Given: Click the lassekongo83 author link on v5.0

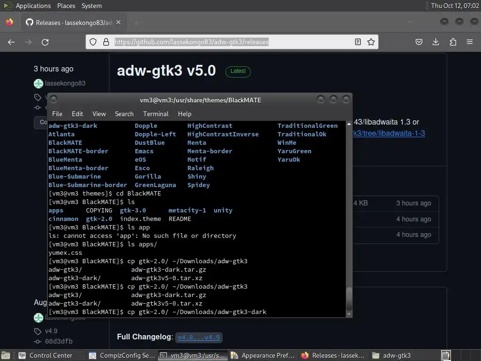Looking at the screenshot, I should (x=65, y=83).
